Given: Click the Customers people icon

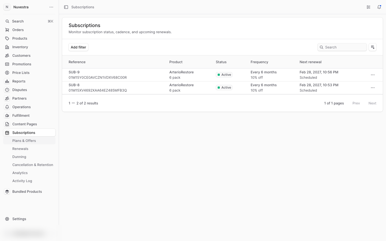Looking at the screenshot, I should (x=7, y=55).
